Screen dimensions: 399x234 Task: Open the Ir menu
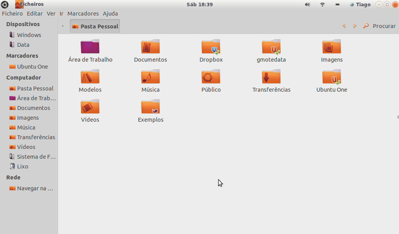tap(61, 14)
